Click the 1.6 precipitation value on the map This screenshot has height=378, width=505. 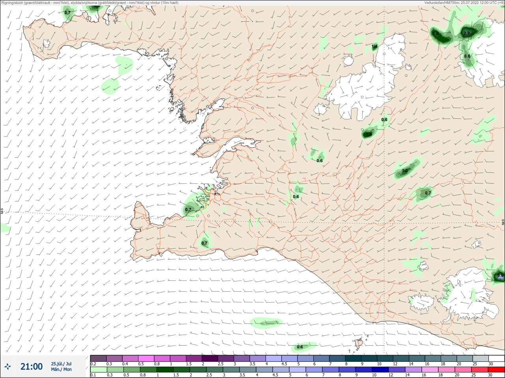point(369,135)
